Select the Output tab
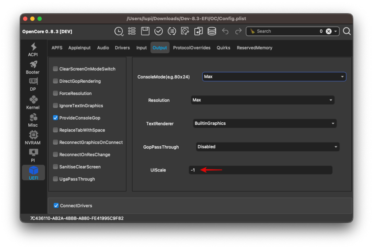The image size is (373, 249). pyautogui.click(x=160, y=48)
